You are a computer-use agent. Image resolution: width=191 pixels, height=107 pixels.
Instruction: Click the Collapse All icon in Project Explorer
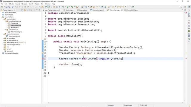(22, 10)
